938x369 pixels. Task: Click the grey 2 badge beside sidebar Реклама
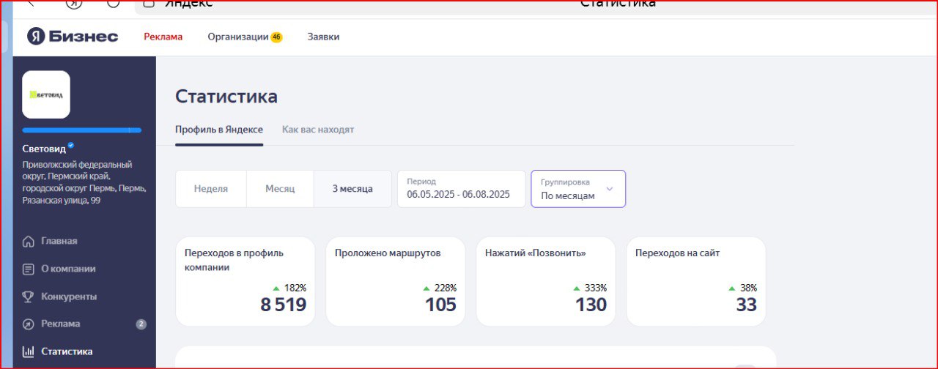tap(141, 324)
